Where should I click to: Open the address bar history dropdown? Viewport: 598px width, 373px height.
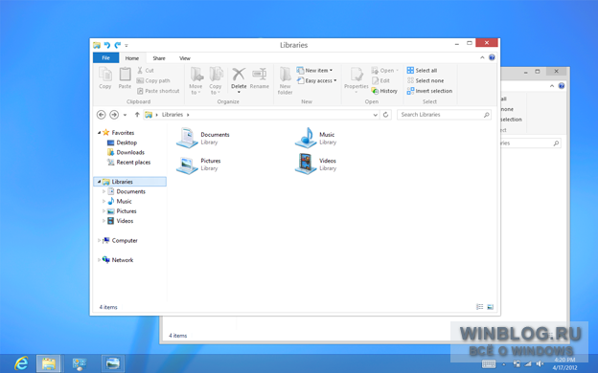[376, 115]
